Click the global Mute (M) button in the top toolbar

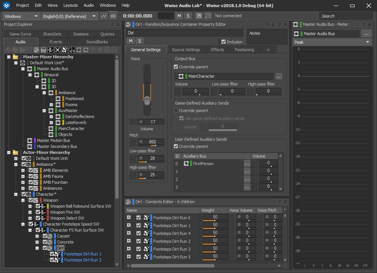179,16
